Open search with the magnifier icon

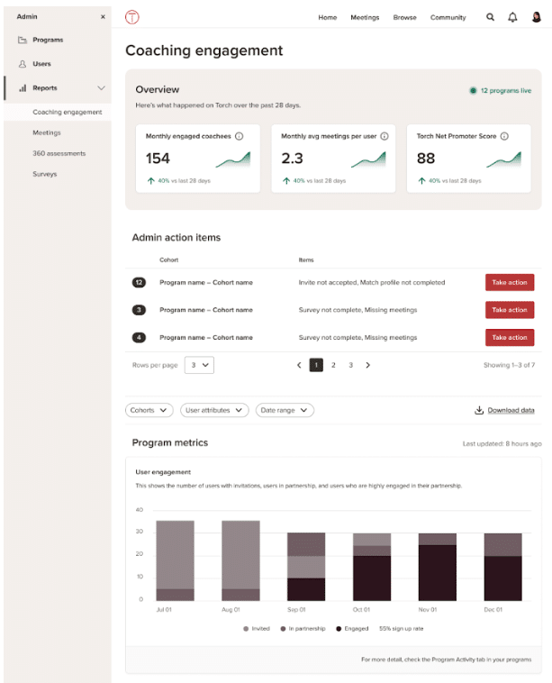[x=490, y=17]
